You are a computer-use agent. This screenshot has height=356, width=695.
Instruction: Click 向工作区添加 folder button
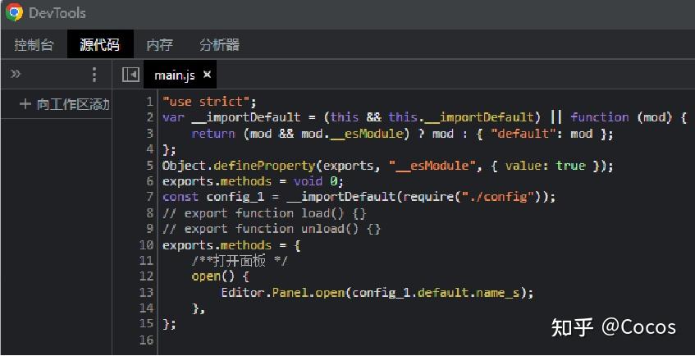tap(65, 105)
